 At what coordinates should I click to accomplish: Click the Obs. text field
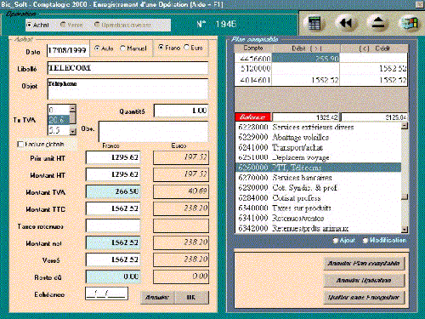coord(153,131)
